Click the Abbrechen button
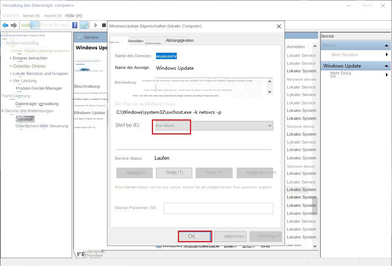Screen dimensions: 392x266 (x=230, y=236)
